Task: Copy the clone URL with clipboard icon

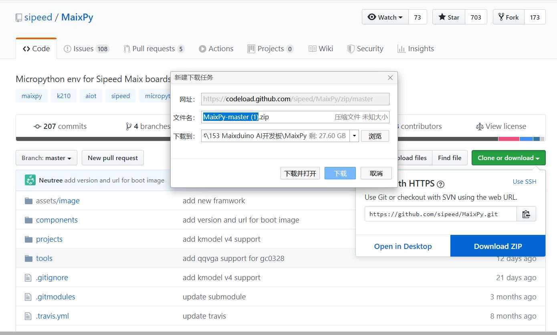Action: tap(526, 214)
